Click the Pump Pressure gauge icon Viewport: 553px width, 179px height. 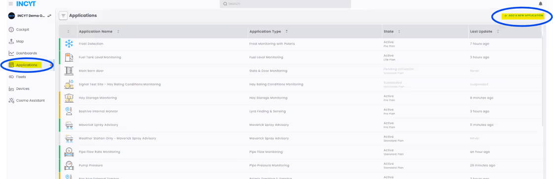click(69, 165)
